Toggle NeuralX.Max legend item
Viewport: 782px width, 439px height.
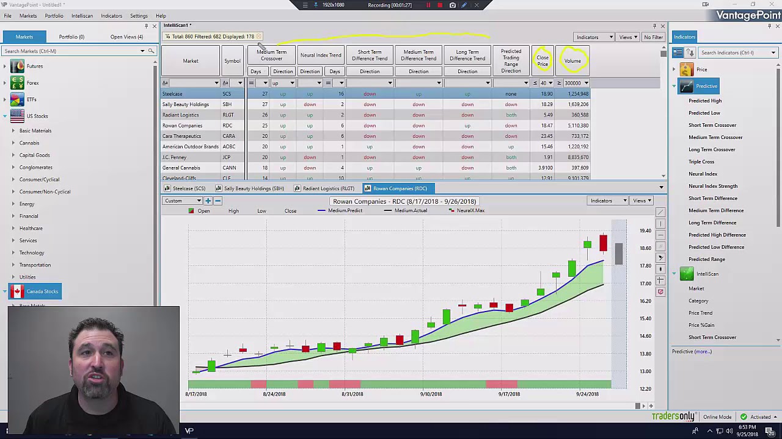click(467, 210)
